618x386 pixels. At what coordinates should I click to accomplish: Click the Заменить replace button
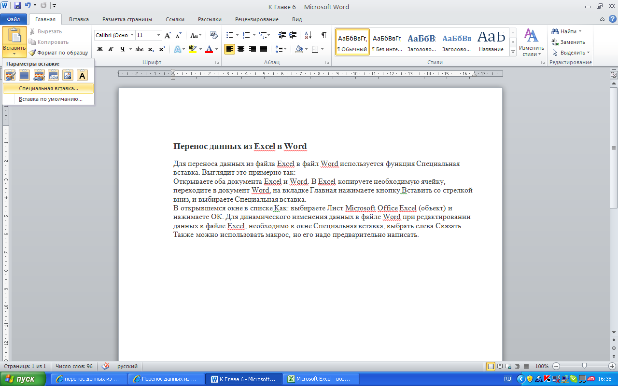(569, 42)
